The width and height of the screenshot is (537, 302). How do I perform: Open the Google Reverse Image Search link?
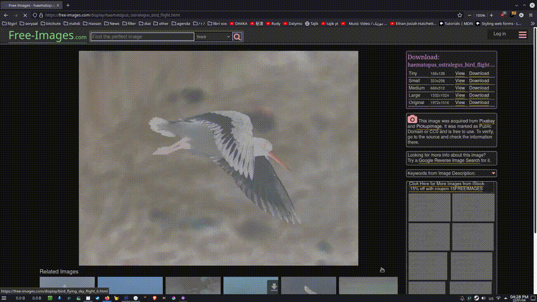[449, 161]
